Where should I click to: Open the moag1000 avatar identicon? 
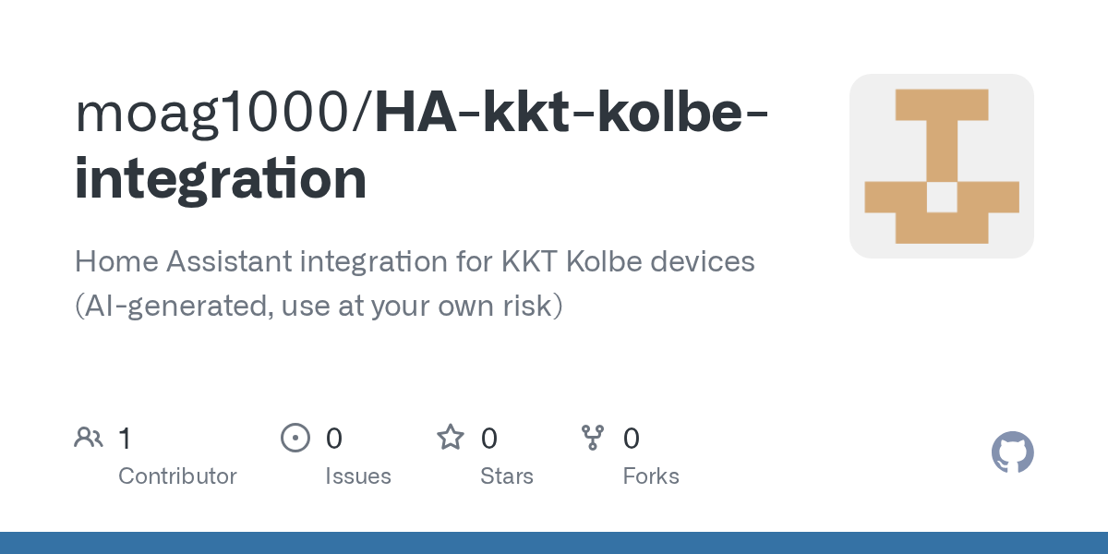(x=941, y=166)
